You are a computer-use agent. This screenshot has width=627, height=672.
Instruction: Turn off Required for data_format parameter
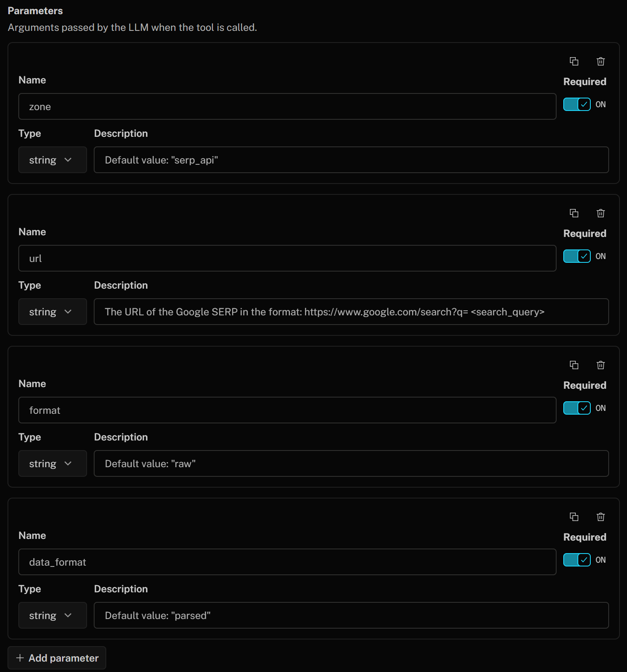577,560
